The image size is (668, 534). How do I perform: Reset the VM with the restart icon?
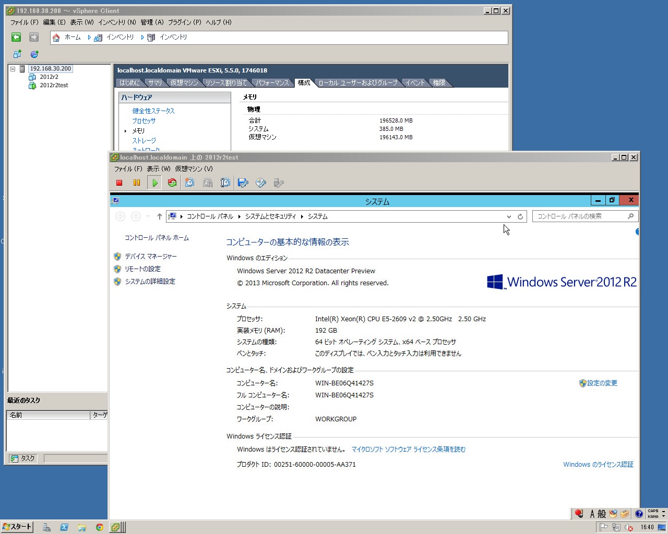[x=172, y=183]
